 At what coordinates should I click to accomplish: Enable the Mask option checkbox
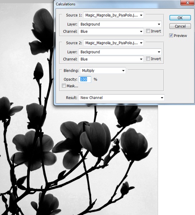[64, 86]
